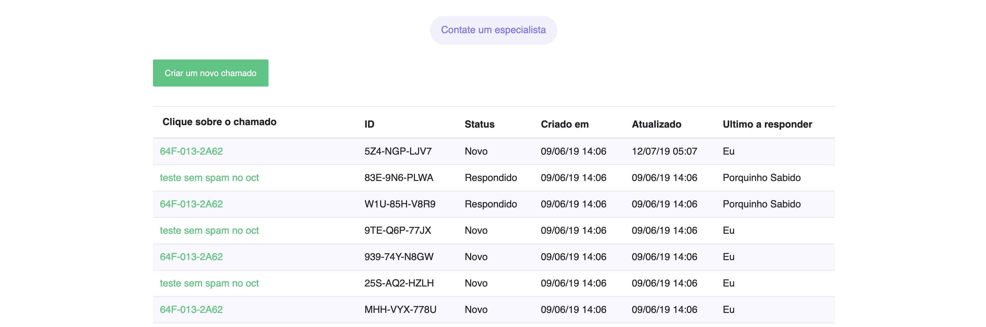Click Porquinho Sabido in row 83E-9N6-PLWA
This screenshot has height=327, width=986.
pyautogui.click(x=761, y=178)
